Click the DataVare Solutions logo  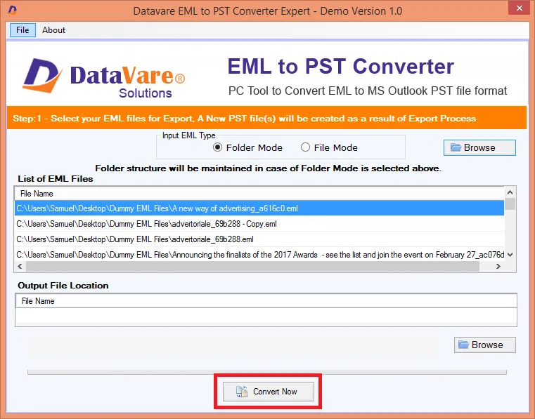104,78
